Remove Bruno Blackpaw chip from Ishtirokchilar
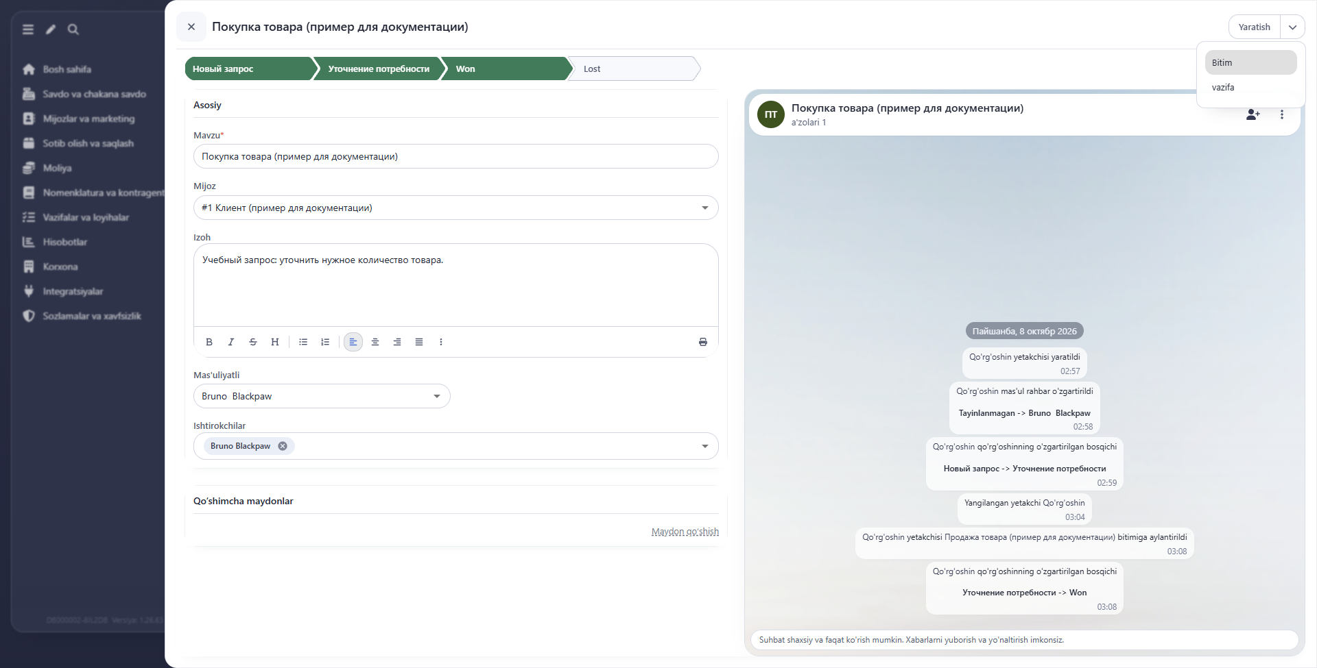 point(283,446)
